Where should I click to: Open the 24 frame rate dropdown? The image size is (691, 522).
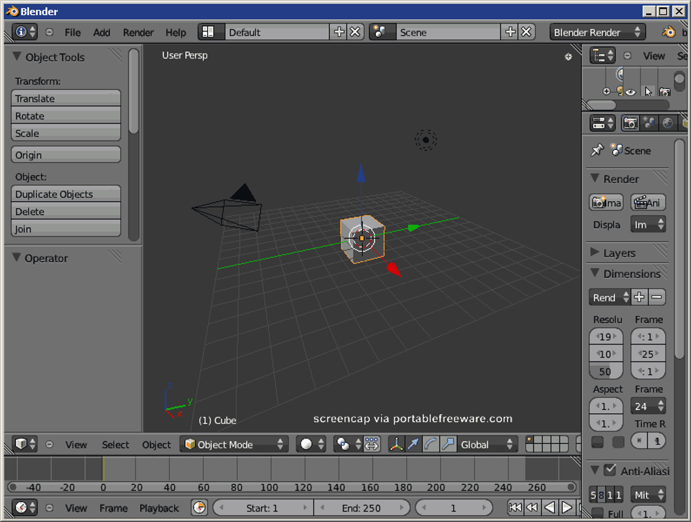tap(648, 406)
